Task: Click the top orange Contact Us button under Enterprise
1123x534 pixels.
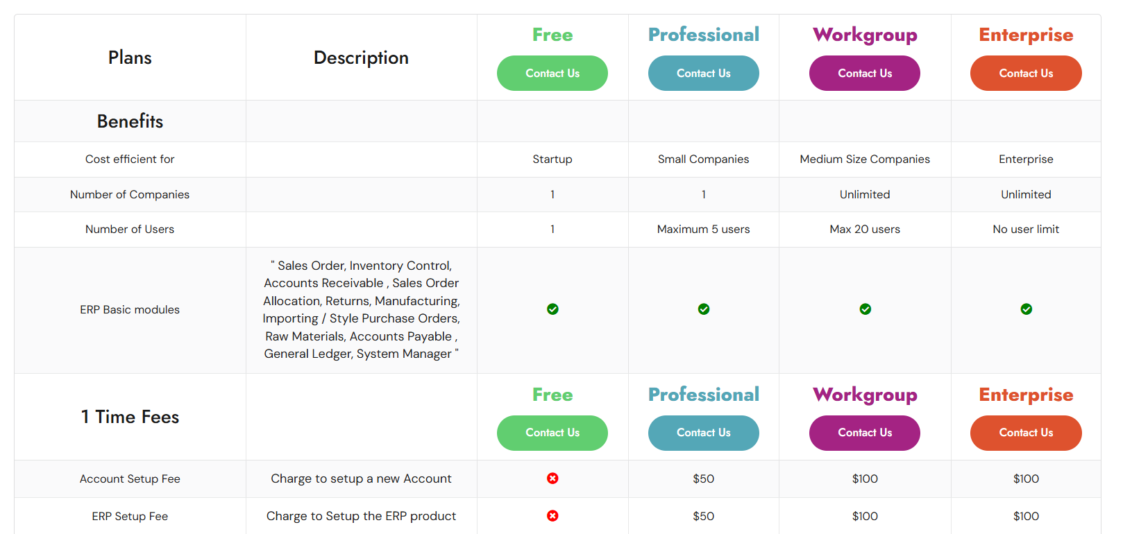Action: coord(1026,74)
